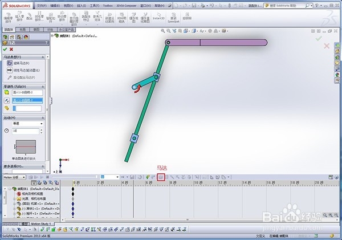The width and height of the screenshot is (342, 240).
Task: Click the calculate motion study button
Action: [31, 177]
